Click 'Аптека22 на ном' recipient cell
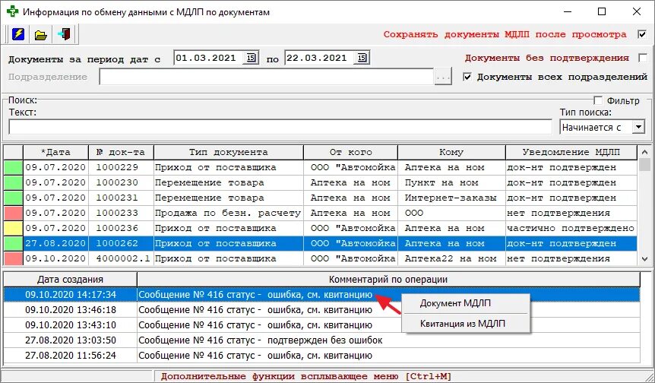This screenshot has width=655, height=383. coord(451,258)
